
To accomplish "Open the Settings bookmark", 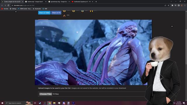I will [13, 9].
